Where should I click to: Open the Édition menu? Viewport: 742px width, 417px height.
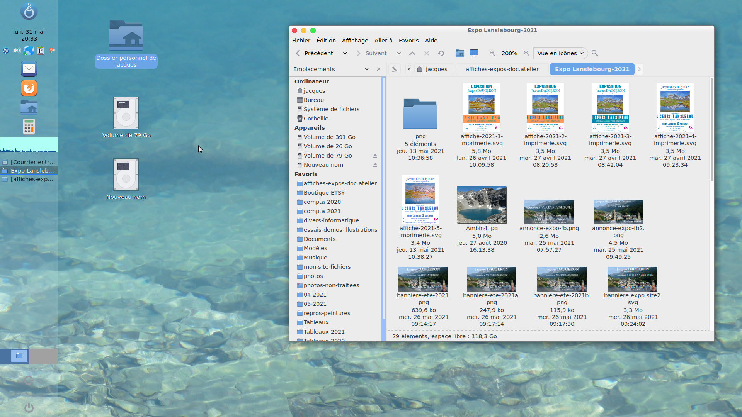(x=326, y=41)
